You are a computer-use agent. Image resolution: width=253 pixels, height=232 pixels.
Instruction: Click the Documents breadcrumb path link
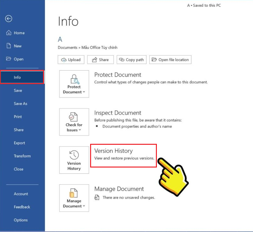tap(67, 47)
